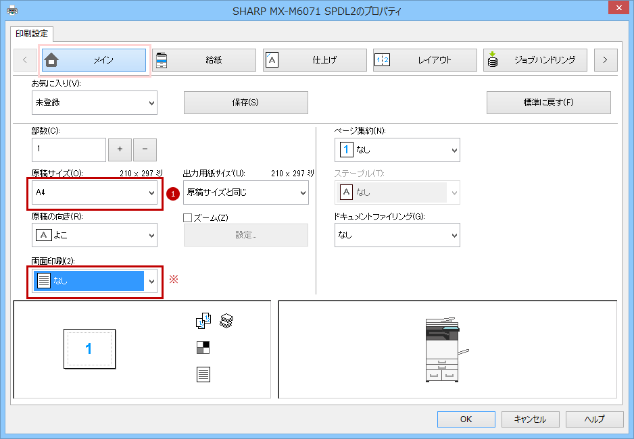Open the 原稿の向き dropdown showing よこ
Screen dimensions: 634x439
pos(95,236)
